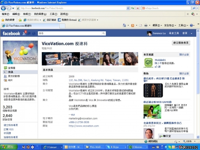The width and height of the screenshot is (200, 150).
Task: Open the 檢視(V) View menu
Action: (x=27, y=14)
